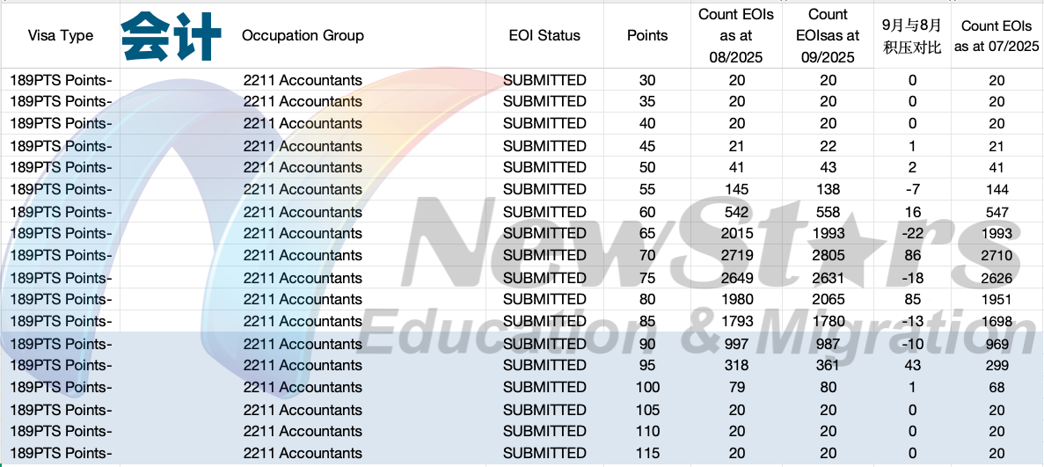The height and width of the screenshot is (467, 1044).
Task: Click the cell with value 1698
Action: pos(997,322)
